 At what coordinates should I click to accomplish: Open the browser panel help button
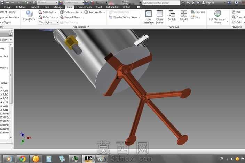click(10, 34)
